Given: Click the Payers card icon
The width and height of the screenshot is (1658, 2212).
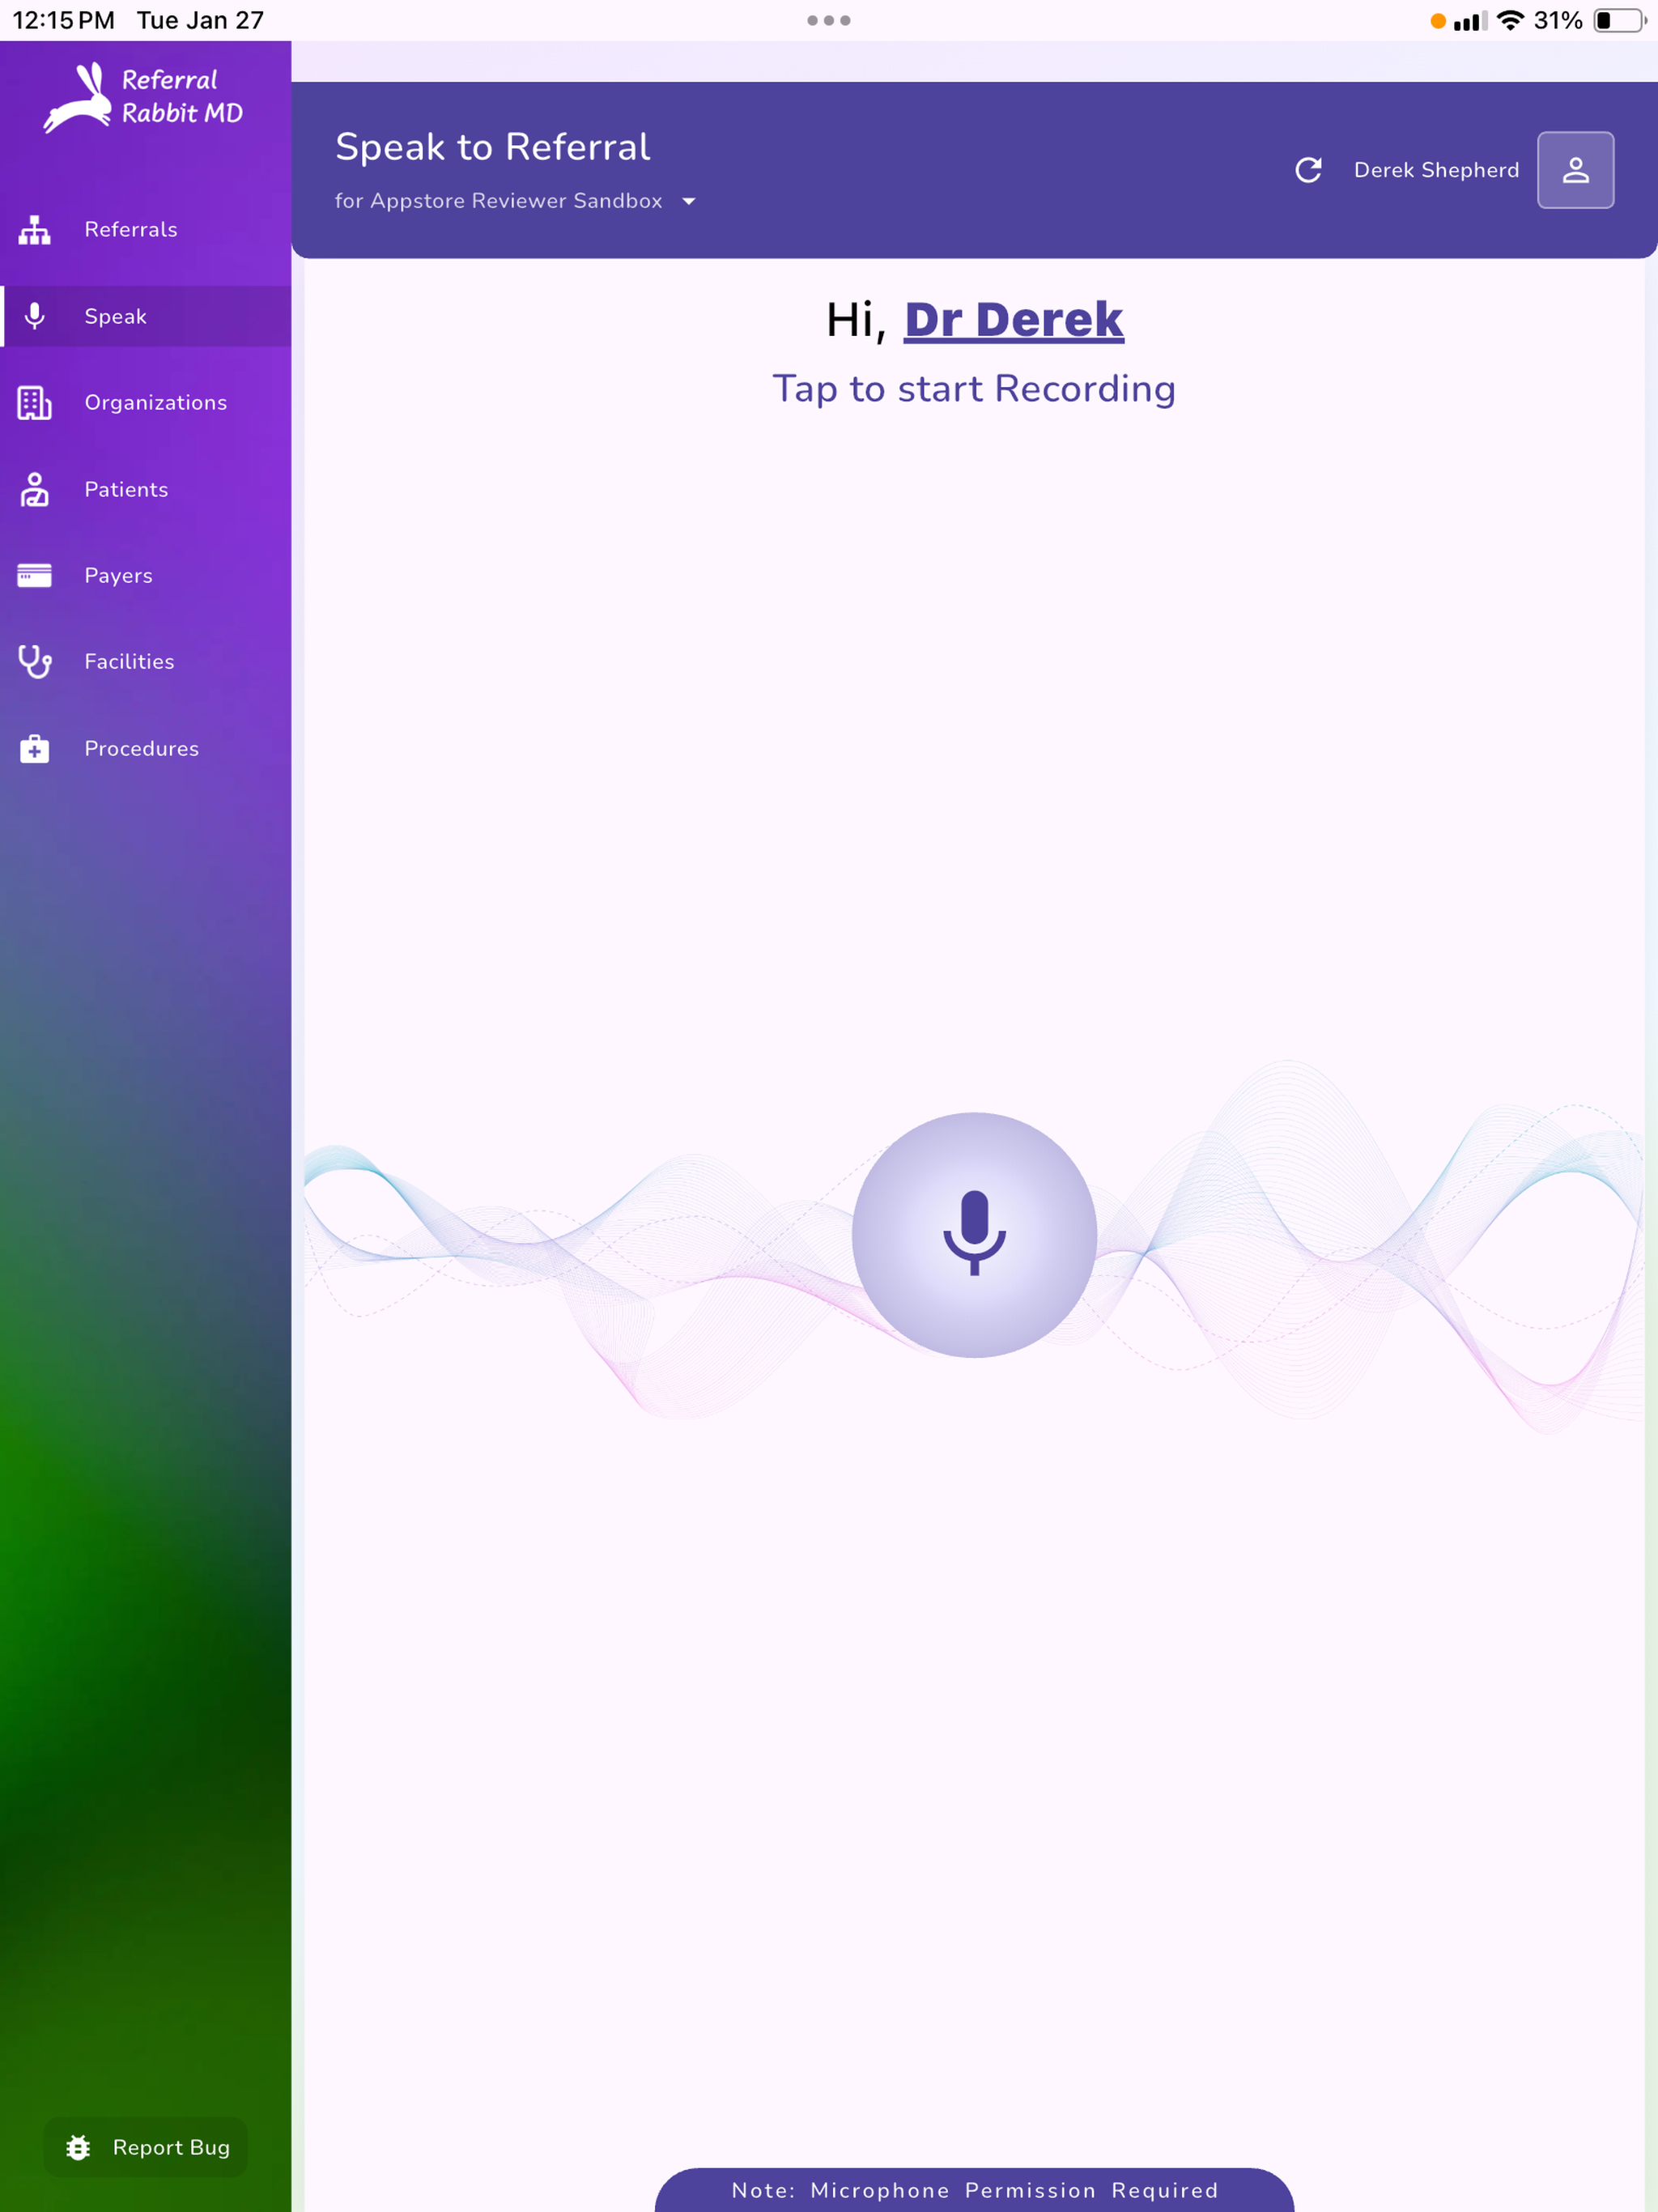Looking at the screenshot, I should click(x=35, y=575).
